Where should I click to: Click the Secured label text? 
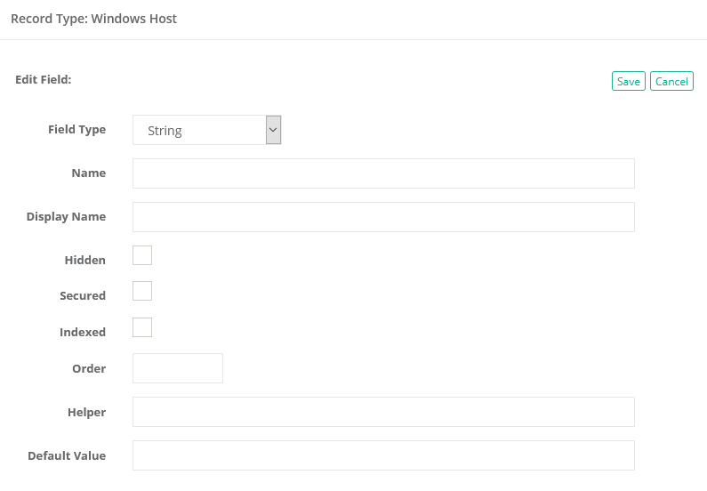pos(82,296)
